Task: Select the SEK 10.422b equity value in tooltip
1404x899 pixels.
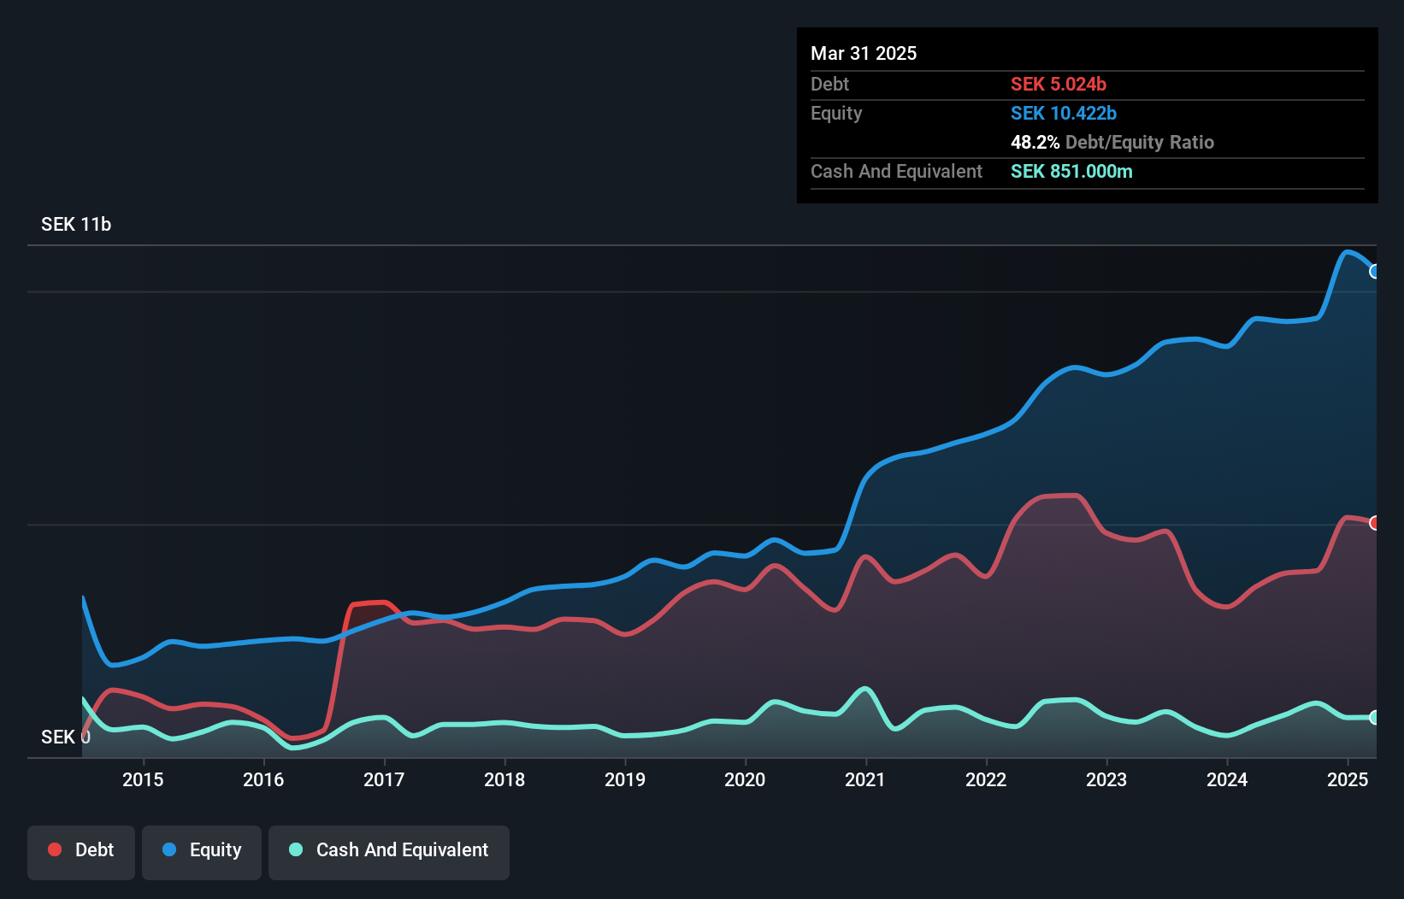Action: [1064, 114]
